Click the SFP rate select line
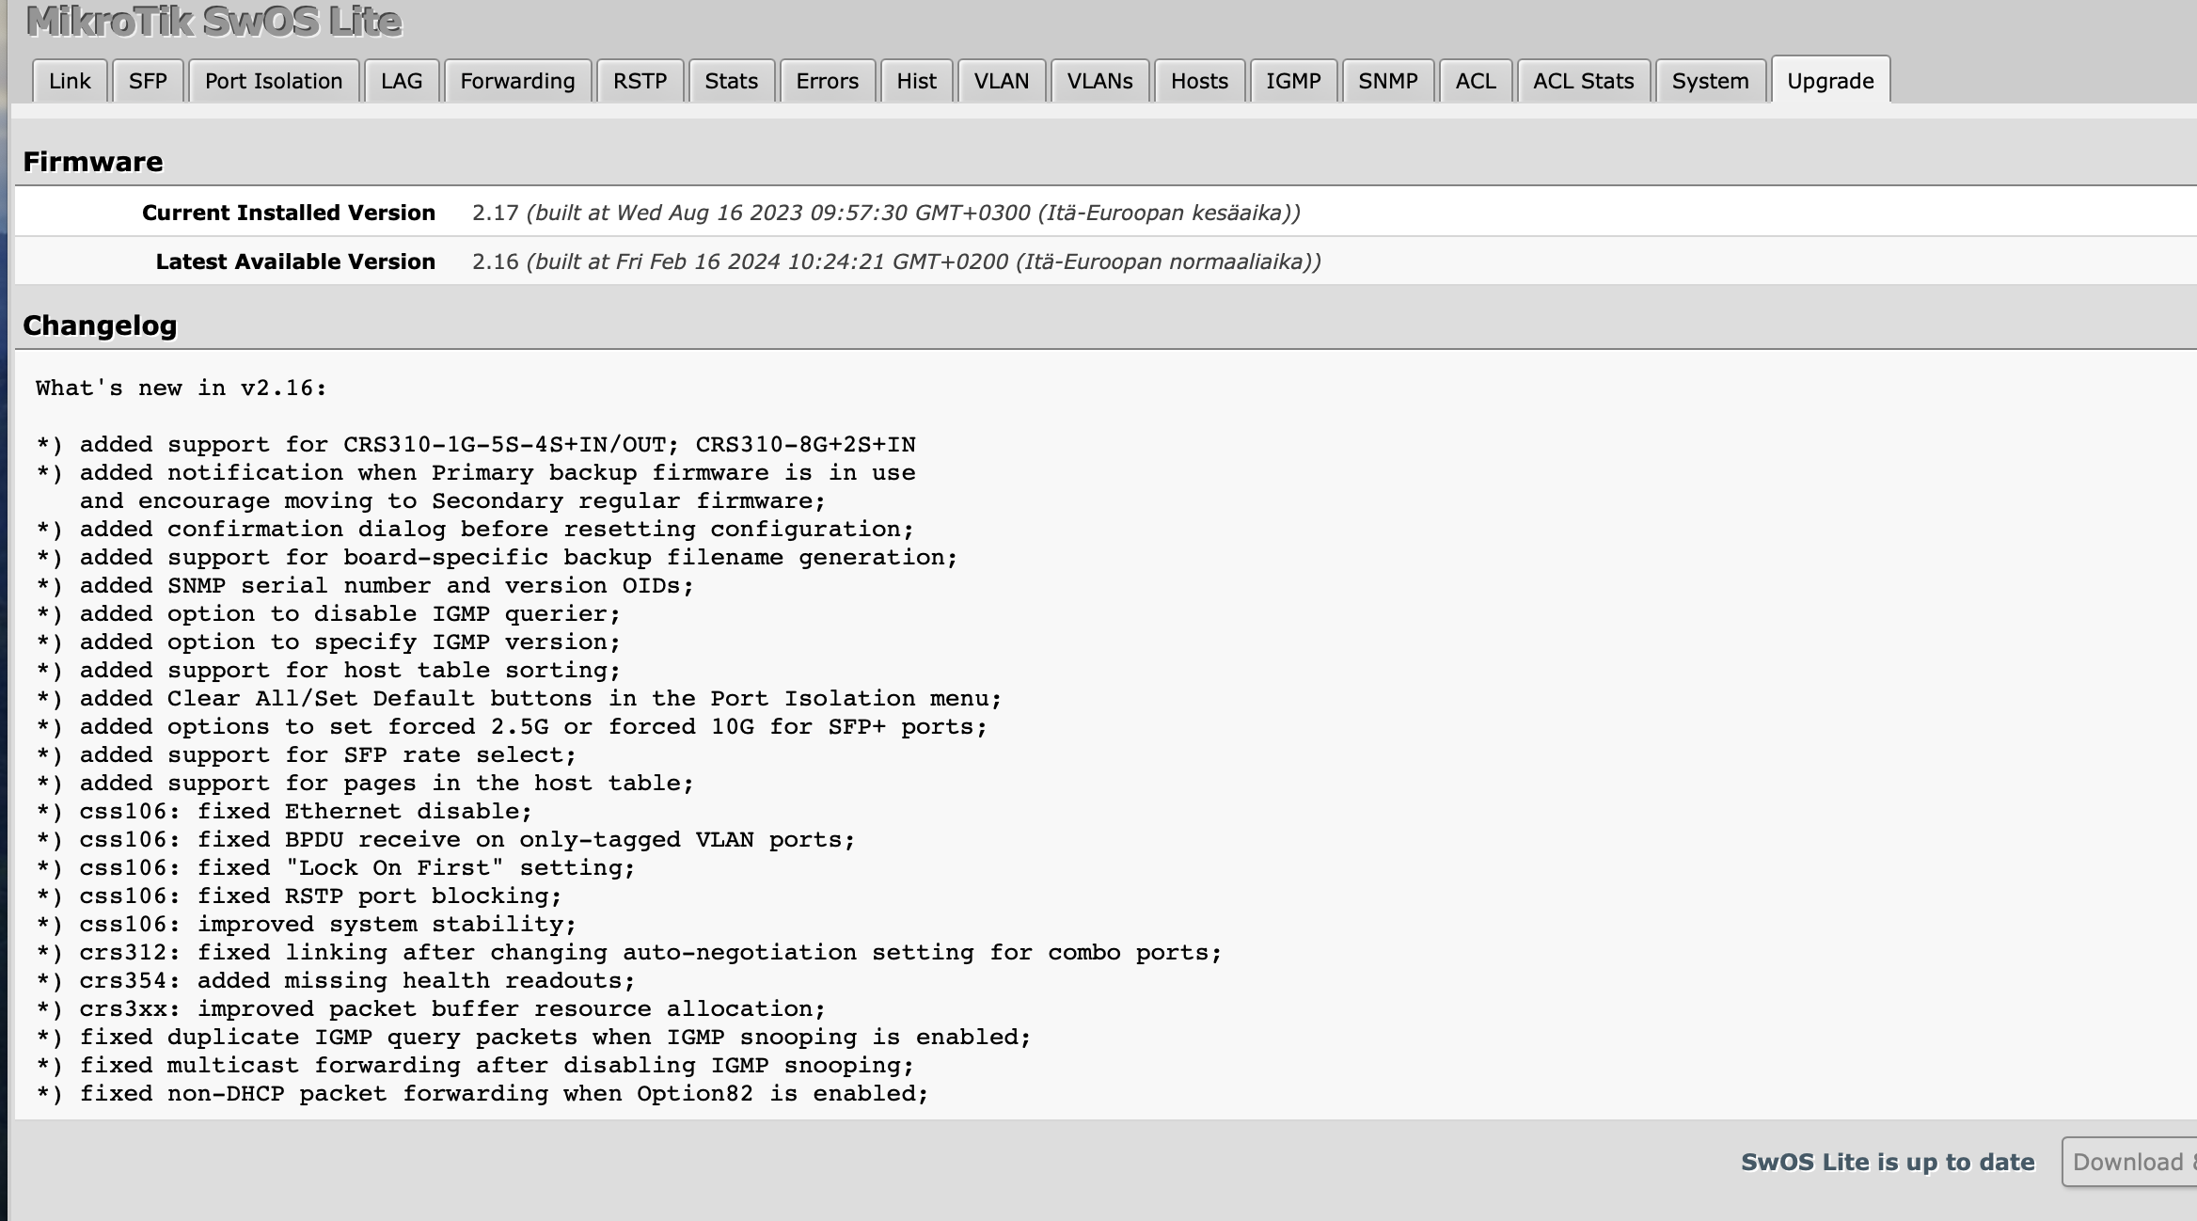 (x=307, y=754)
